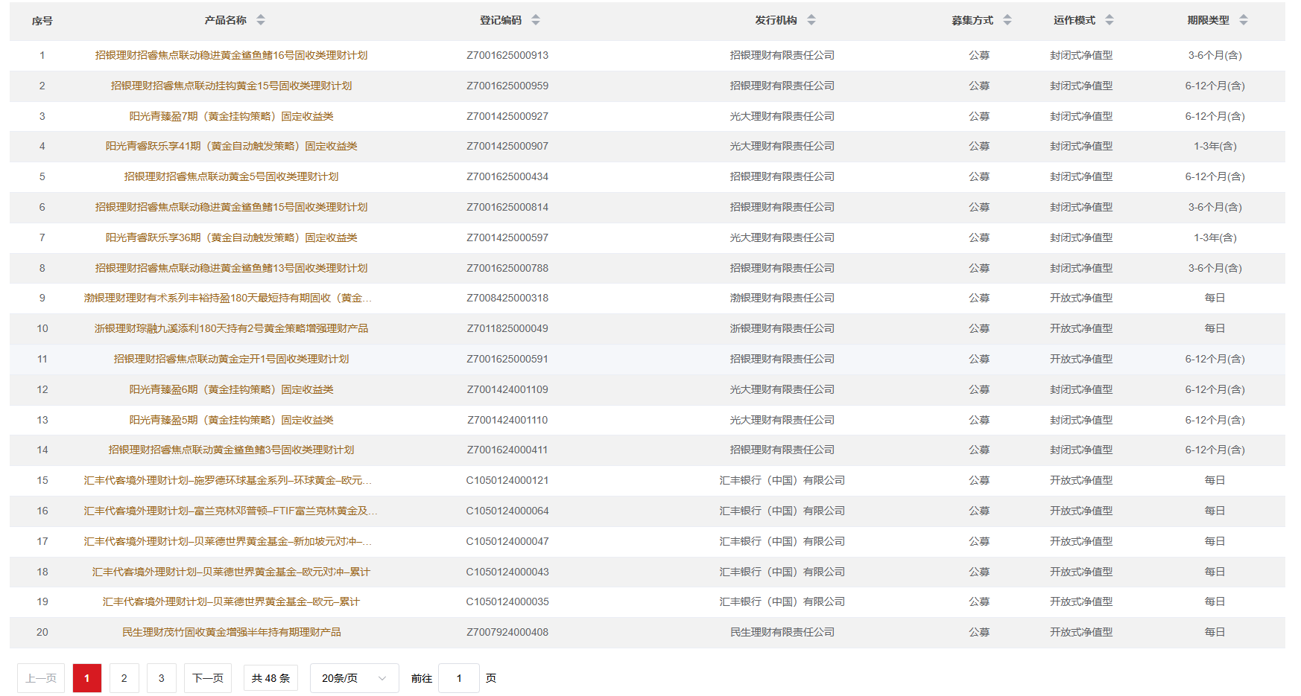Open 阳光青臻盈7期 product link

(x=231, y=116)
